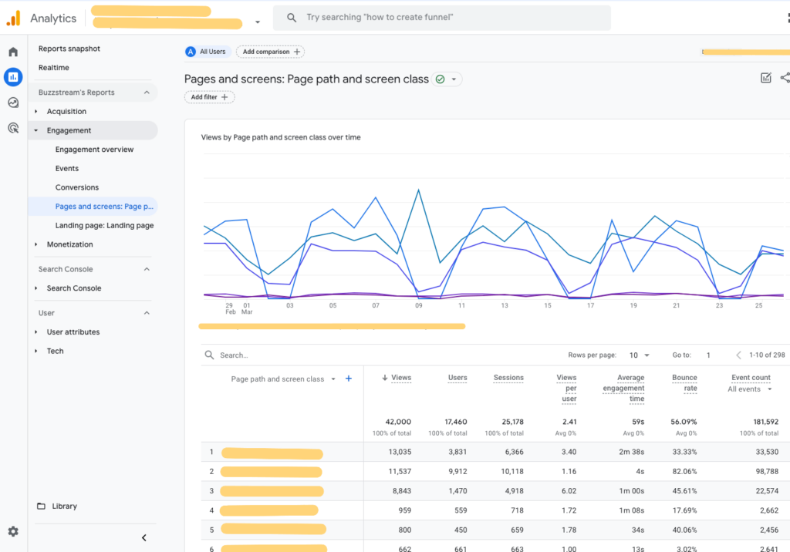This screenshot has width=790, height=552.
Task: Open the Page path and screen class dimension dropdown
Action: click(333, 379)
